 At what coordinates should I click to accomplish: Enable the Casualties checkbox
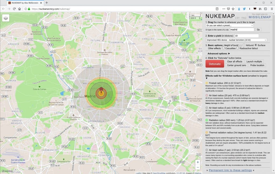tap(223, 48)
